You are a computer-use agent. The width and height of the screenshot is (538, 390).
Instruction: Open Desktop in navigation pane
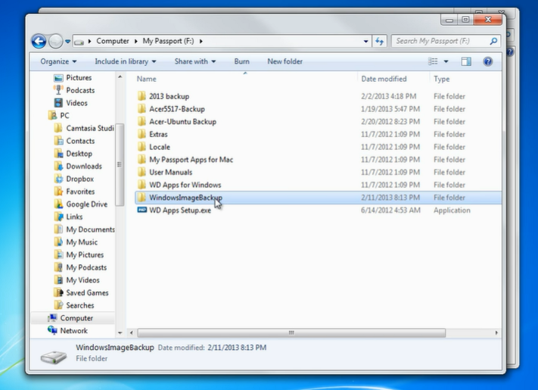coord(79,154)
